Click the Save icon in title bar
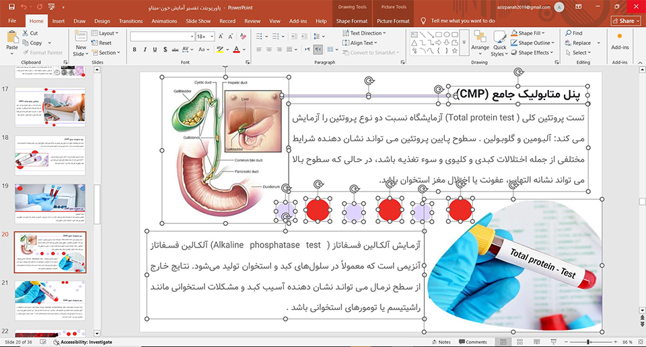Viewport: 646px width, 347px height. (11, 7)
